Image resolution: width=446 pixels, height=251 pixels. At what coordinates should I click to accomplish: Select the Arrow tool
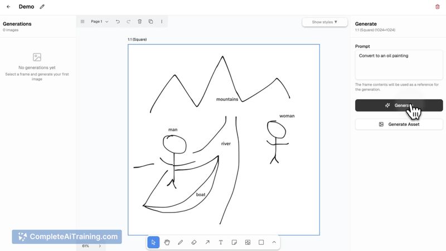(x=207, y=242)
